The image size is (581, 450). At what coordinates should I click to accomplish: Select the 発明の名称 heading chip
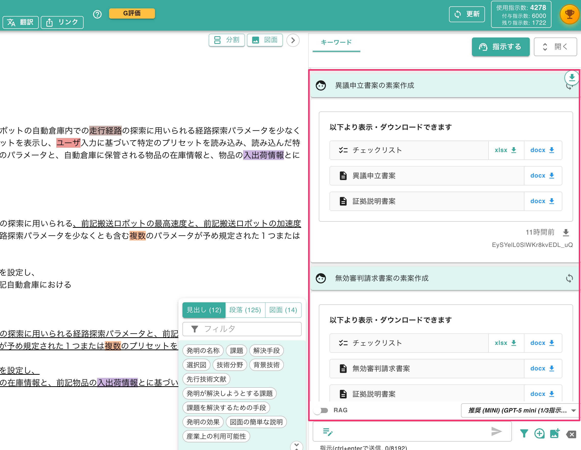(x=203, y=351)
